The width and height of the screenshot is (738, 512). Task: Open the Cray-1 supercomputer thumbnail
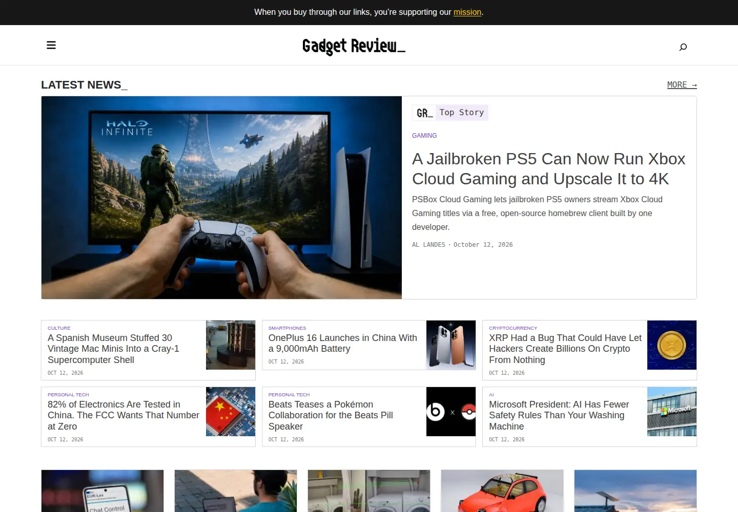pos(231,345)
